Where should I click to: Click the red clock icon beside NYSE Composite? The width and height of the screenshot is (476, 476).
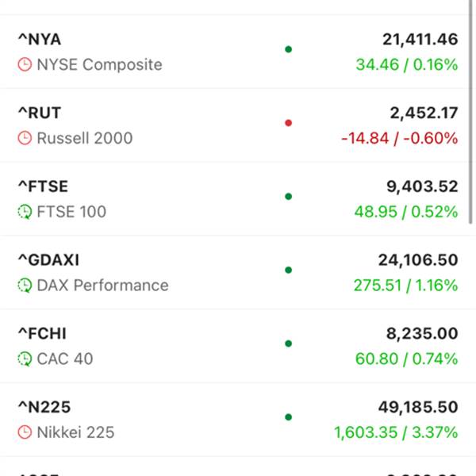(x=25, y=65)
